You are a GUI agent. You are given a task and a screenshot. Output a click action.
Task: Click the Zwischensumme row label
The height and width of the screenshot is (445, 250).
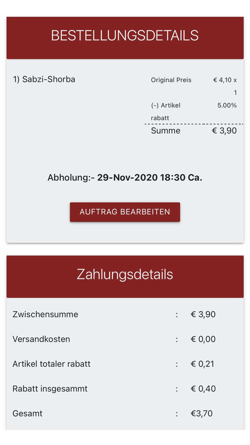(45, 314)
